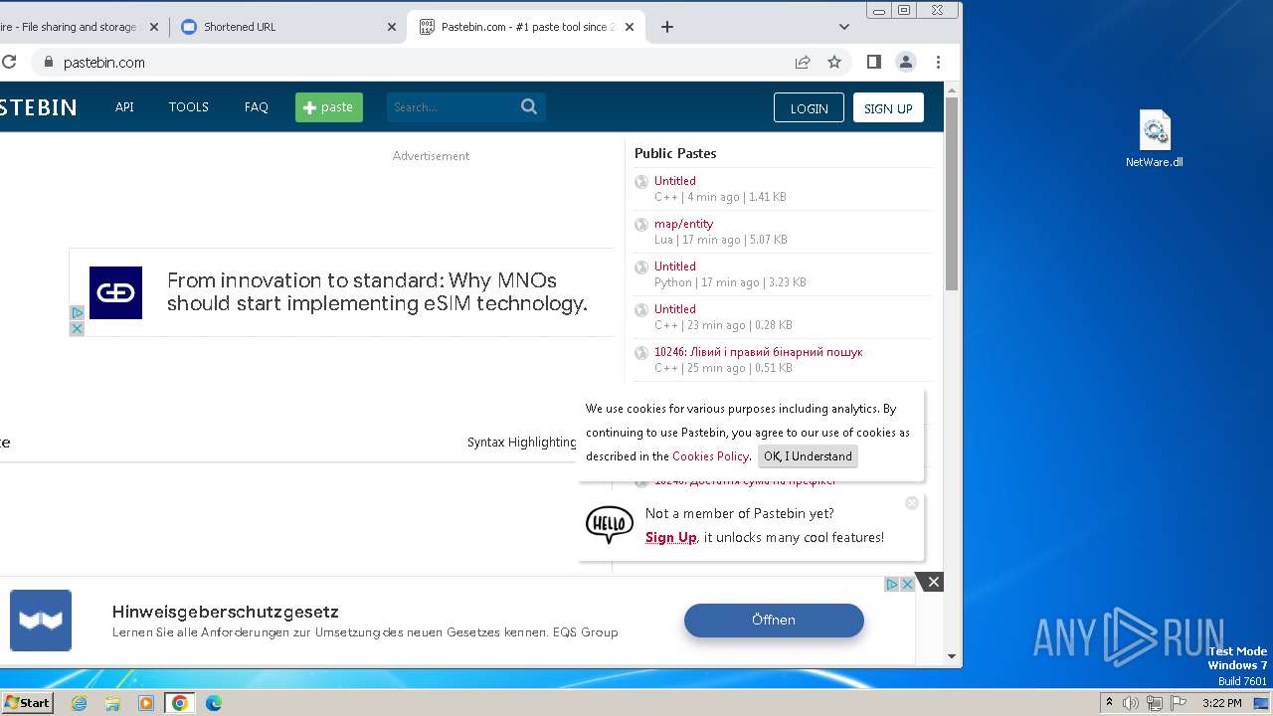Click the AdChoices triangle on eSIM ad
The height and width of the screenshot is (716, 1273).
[x=77, y=313]
